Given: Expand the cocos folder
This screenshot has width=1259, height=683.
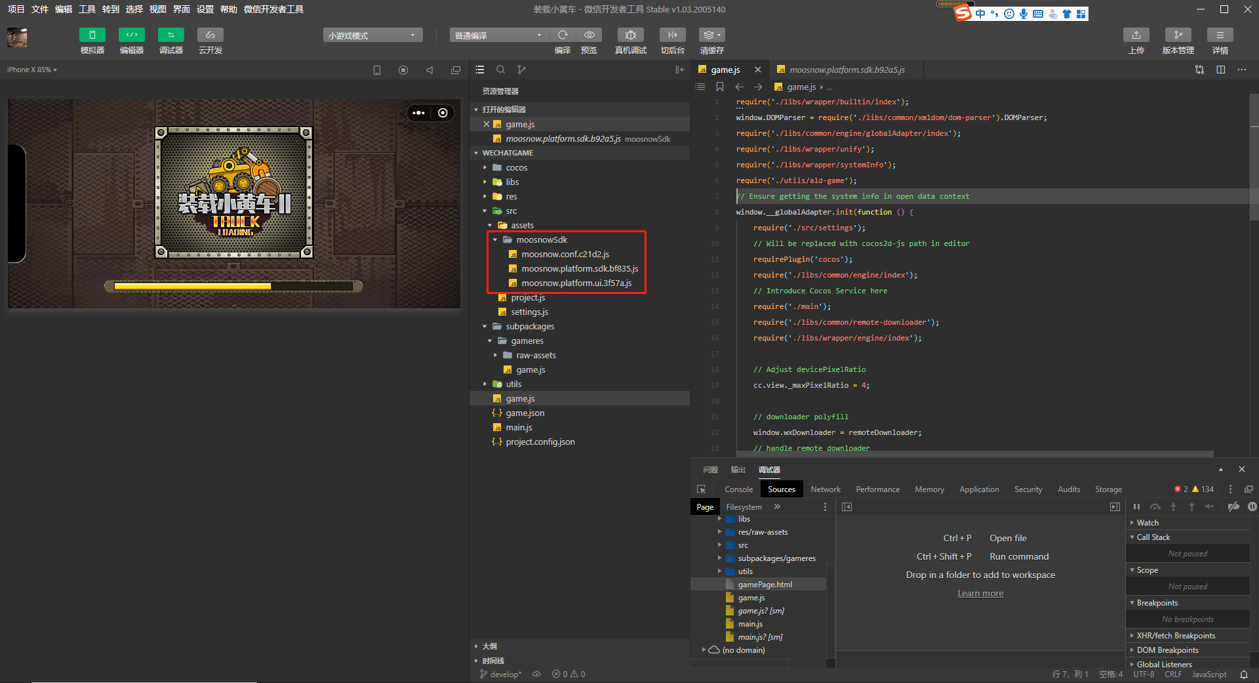Looking at the screenshot, I should 580,167.
